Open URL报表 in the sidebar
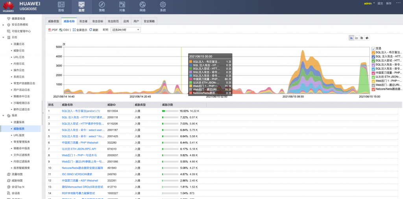This screenshot has height=199, width=403. (19, 135)
